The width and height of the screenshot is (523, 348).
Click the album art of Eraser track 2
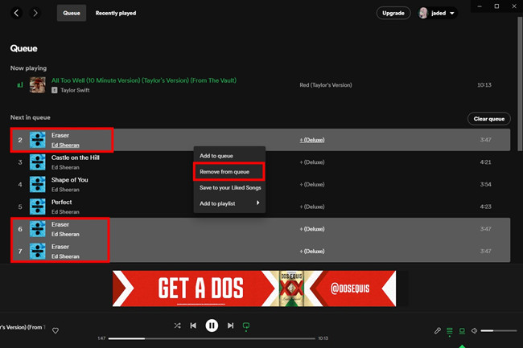pyautogui.click(x=37, y=140)
